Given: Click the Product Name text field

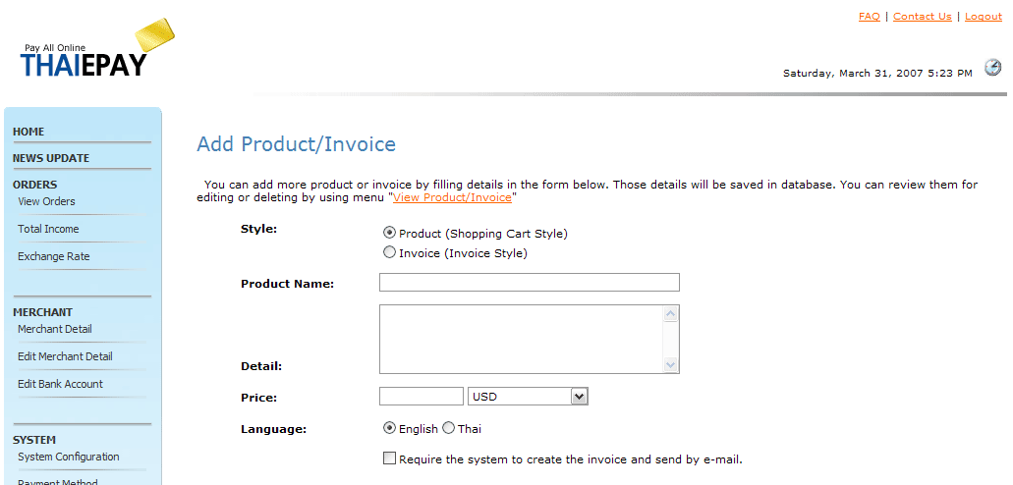Looking at the screenshot, I should [x=529, y=283].
